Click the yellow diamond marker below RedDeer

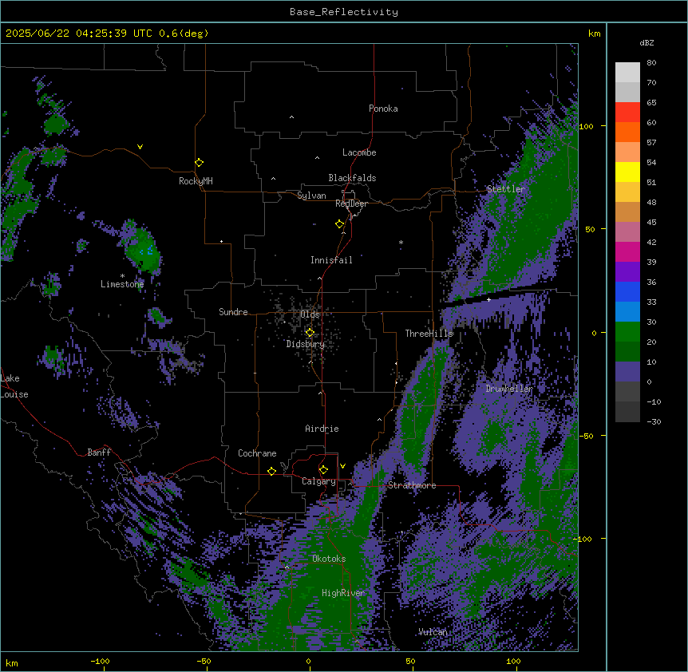(x=339, y=224)
